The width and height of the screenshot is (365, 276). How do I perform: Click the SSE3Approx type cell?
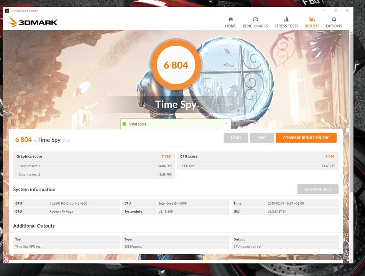click(x=176, y=246)
